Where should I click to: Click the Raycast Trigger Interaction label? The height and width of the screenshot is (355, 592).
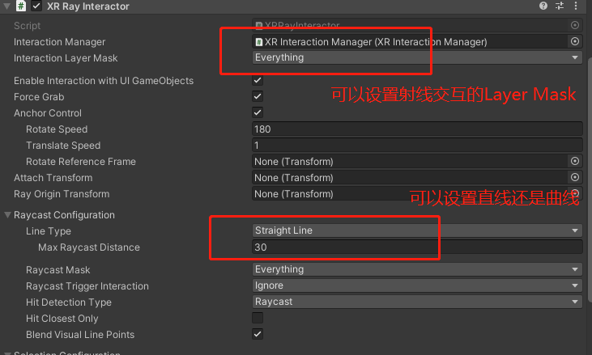pos(87,286)
